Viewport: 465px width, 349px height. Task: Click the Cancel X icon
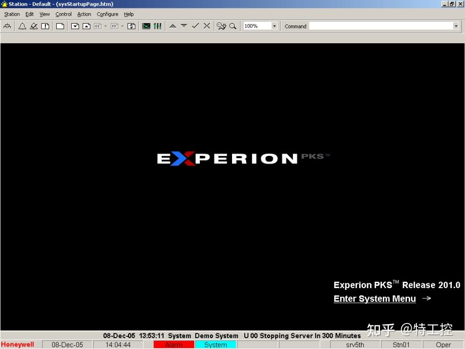[207, 26]
